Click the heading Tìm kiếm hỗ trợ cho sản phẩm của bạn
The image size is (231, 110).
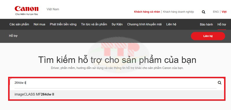[117, 60]
